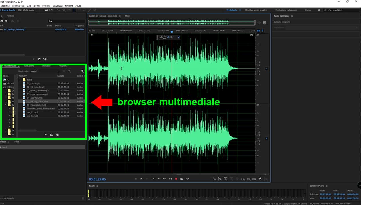Select the Time Selection tool in toolbar
Screen dimensions: 366x205
(74, 10)
